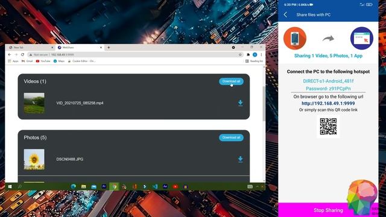Switch to Chrome on the taskbar
This screenshot has width=386, height=217.
pyautogui.click(x=114, y=186)
